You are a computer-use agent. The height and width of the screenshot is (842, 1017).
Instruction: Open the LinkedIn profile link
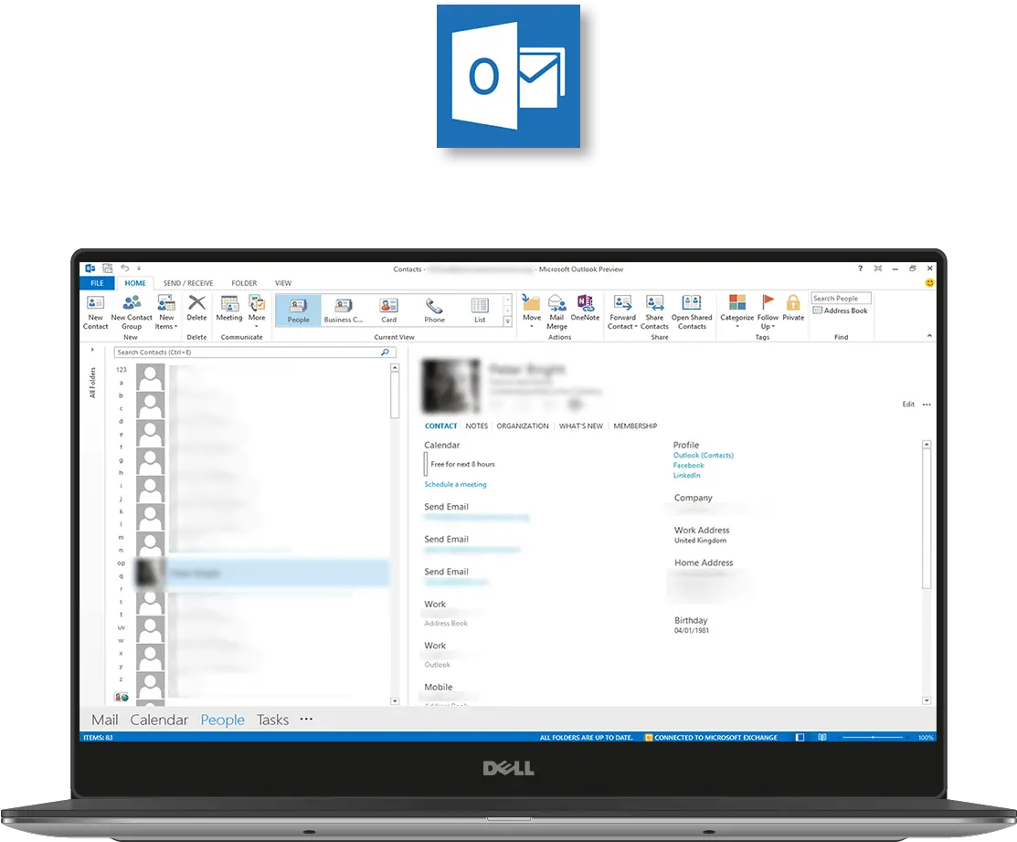pos(686,475)
